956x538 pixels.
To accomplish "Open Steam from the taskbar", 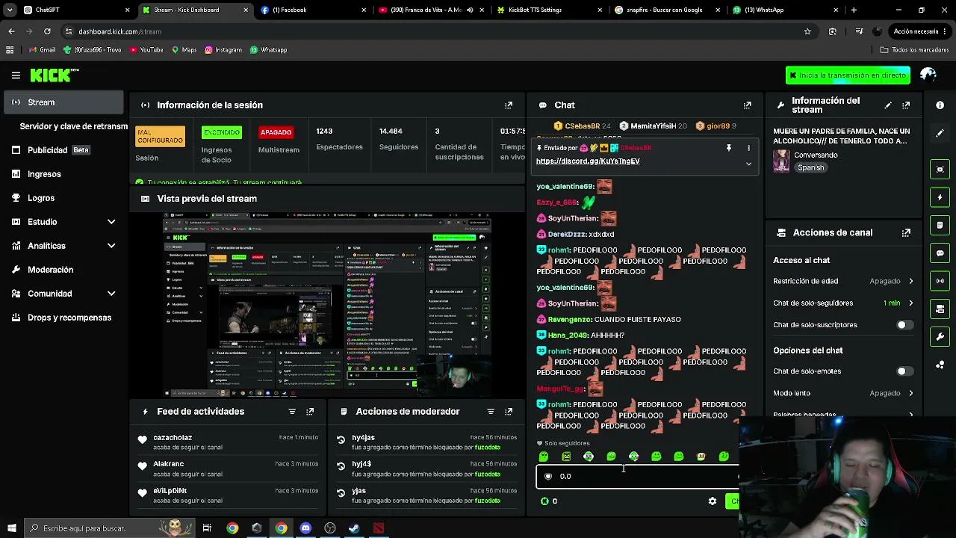I will pyautogui.click(x=354, y=528).
